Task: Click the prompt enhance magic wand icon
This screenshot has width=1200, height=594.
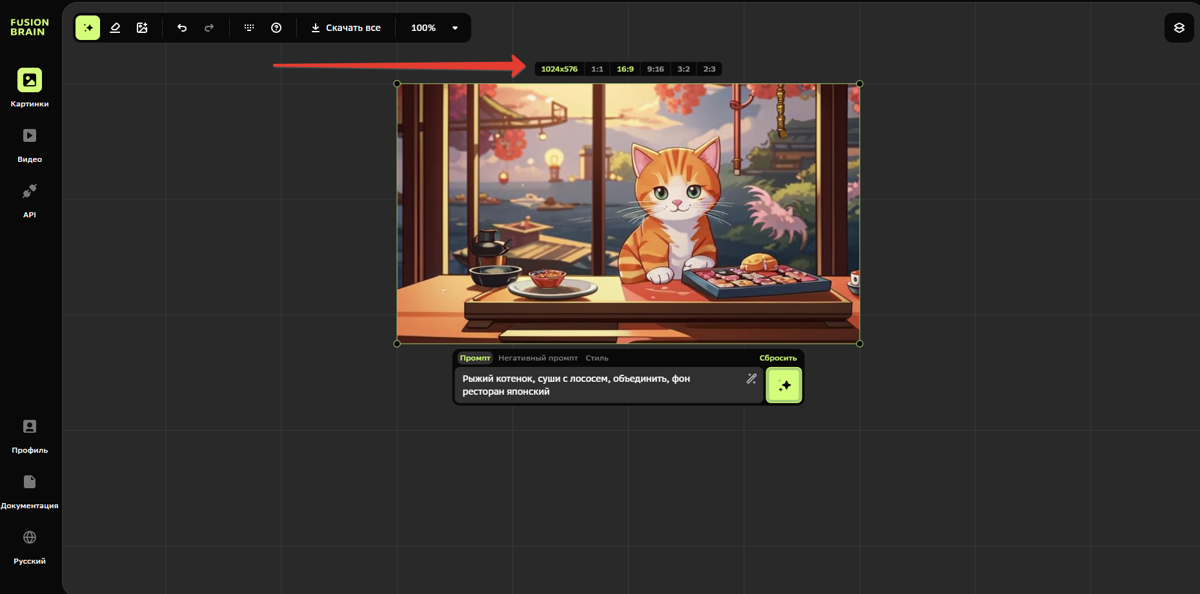Action: coord(751,379)
